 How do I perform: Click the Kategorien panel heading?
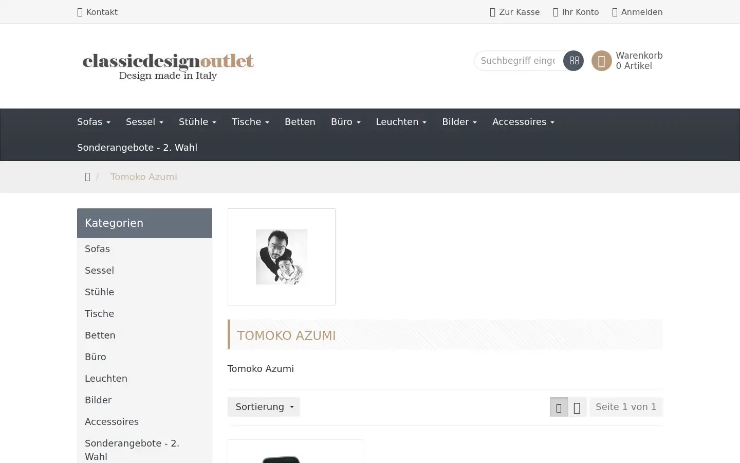point(144,223)
